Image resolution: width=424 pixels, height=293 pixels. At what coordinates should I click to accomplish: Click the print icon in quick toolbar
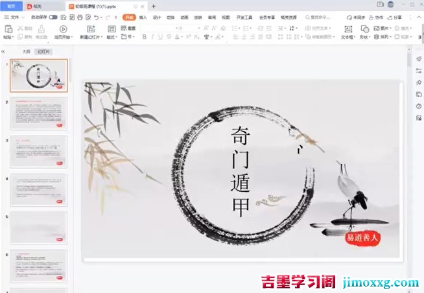[80, 18]
